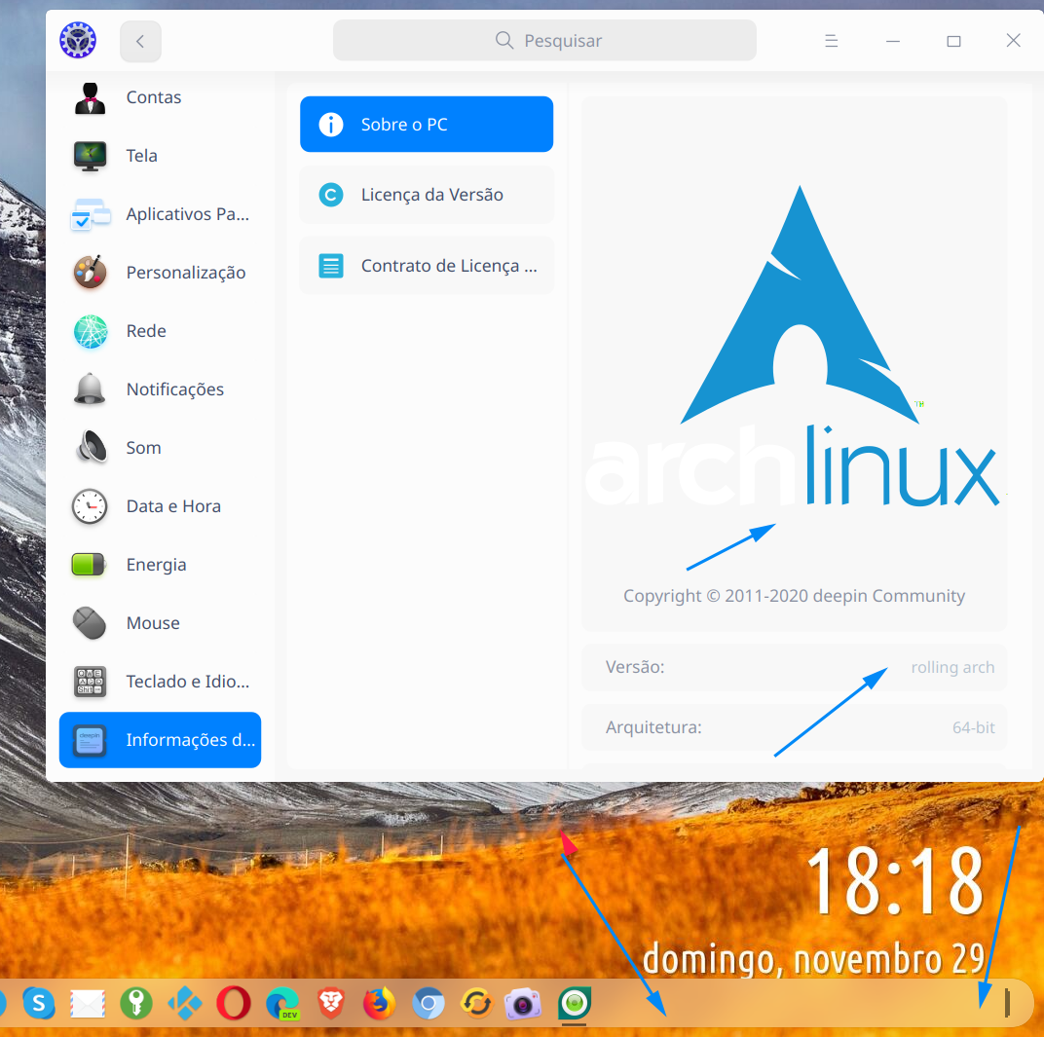
Task: Open Tela display settings
Action: click(x=141, y=156)
